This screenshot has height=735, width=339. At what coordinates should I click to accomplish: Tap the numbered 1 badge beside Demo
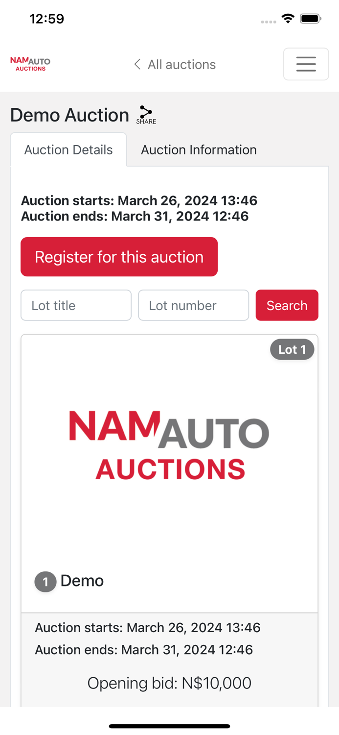tap(45, 582)
